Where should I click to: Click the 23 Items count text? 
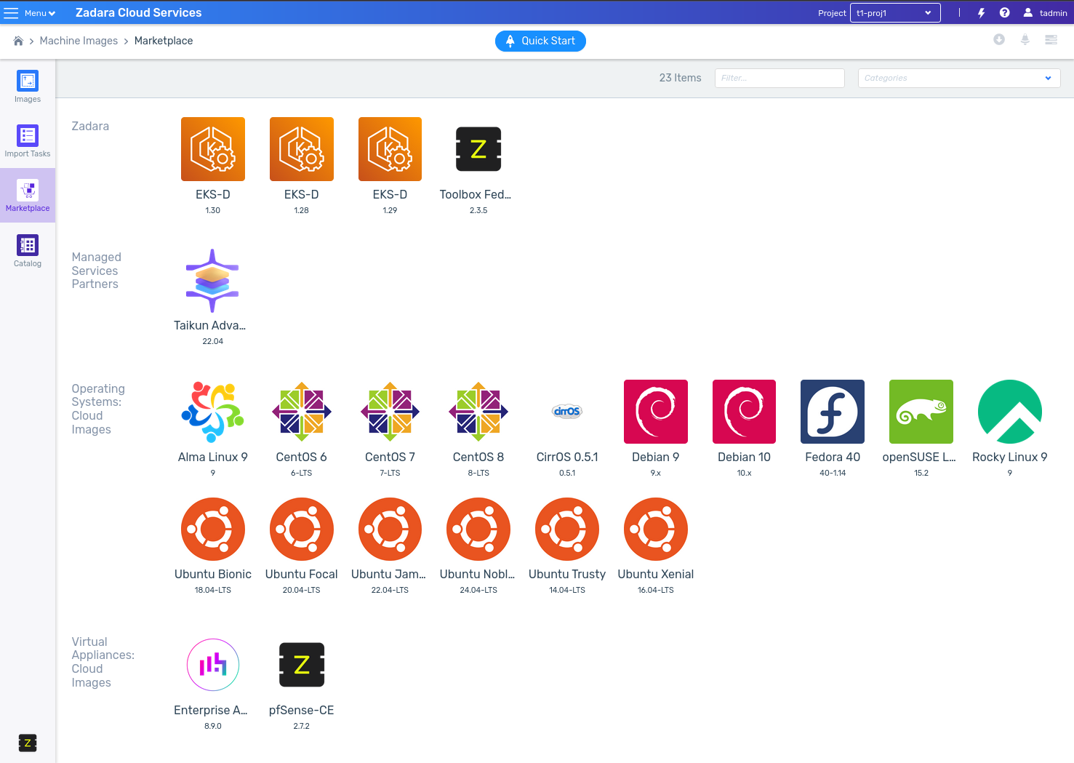(x=680, y=78)
